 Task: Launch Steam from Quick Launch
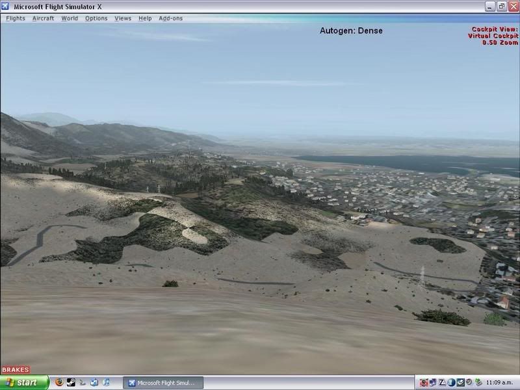[71, 383]
